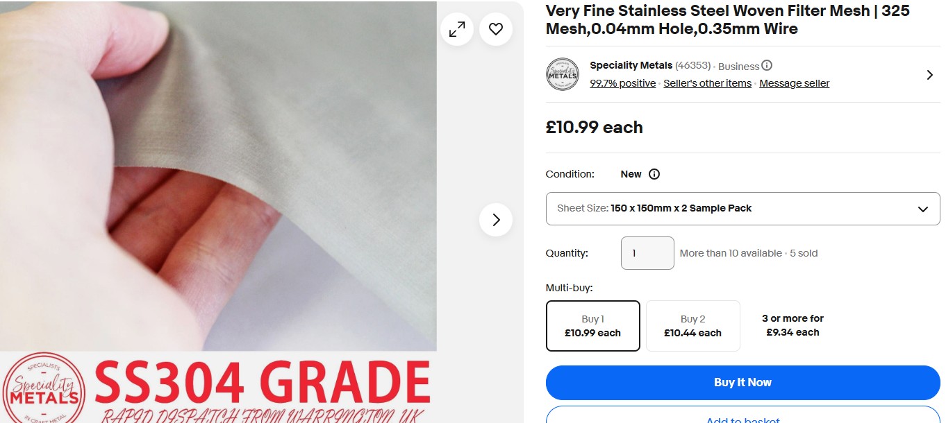
Task: Open business seller info icon
Action: tap(767, 66)
